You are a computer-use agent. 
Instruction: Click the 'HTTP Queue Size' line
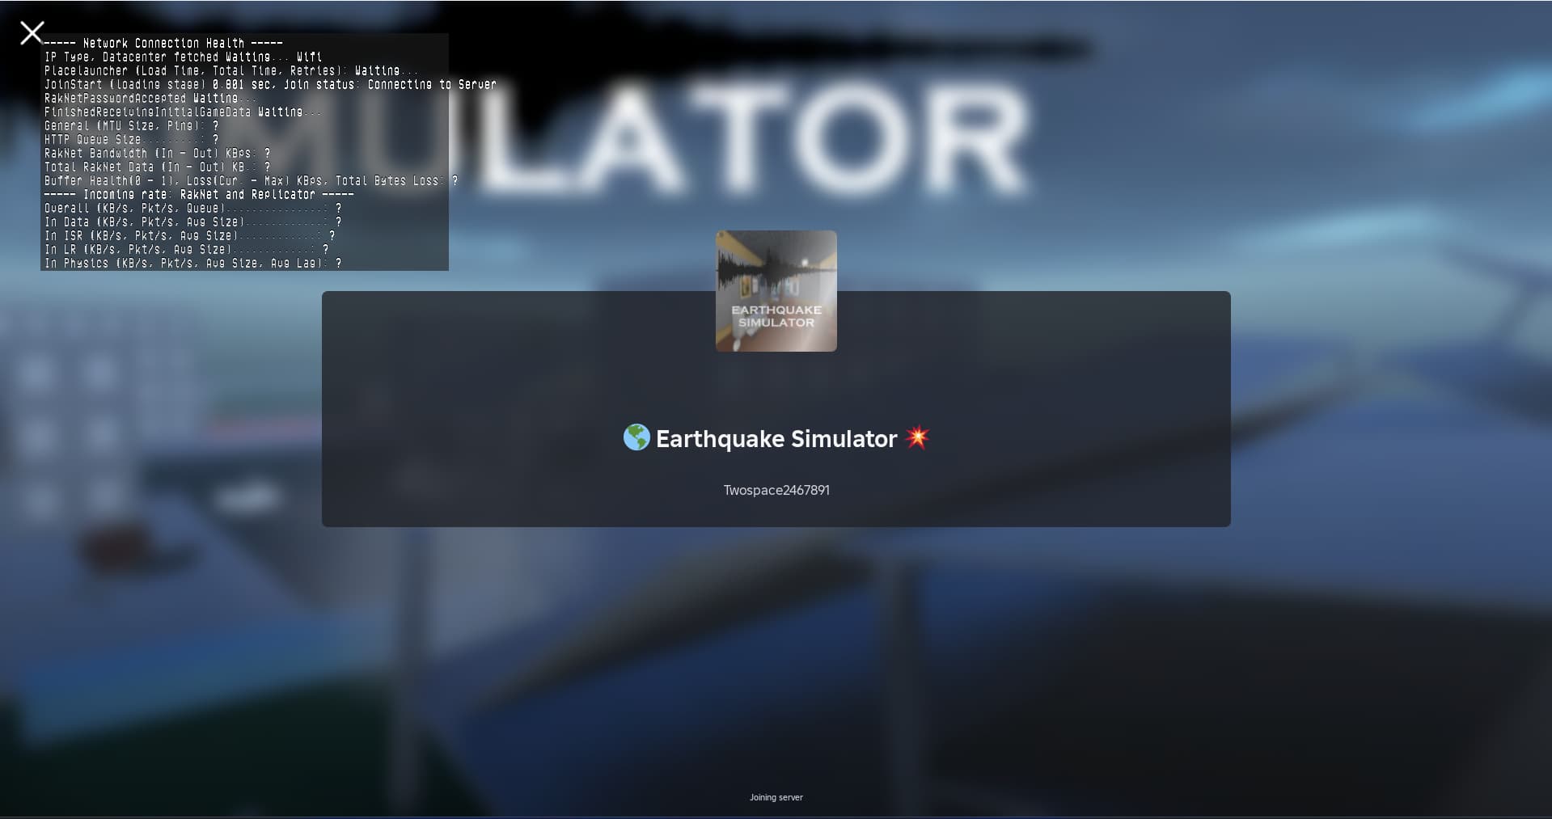132,139
